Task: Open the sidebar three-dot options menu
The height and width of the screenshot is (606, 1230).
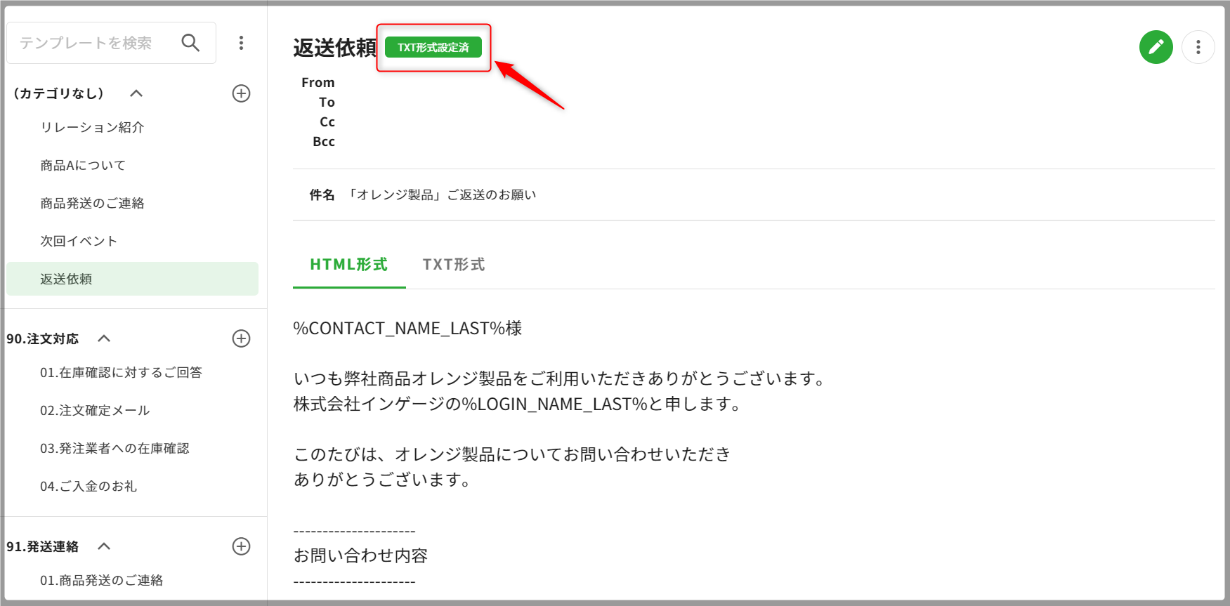Action: [241, 43]
